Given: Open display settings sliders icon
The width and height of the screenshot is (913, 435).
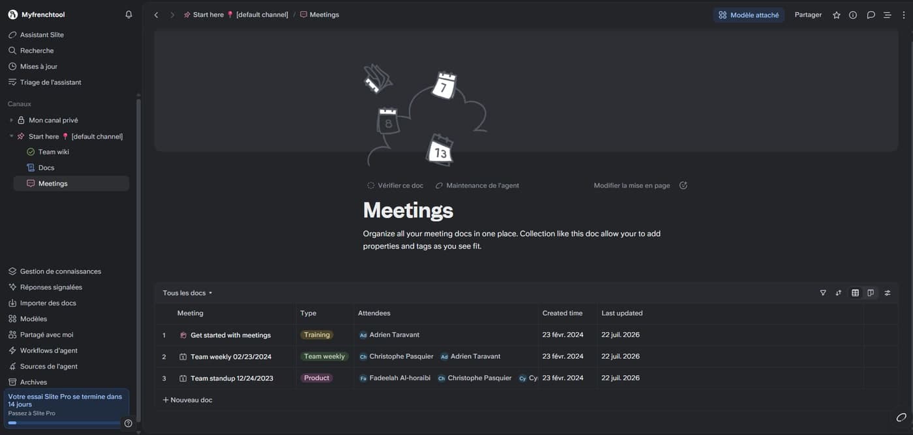Looking at the screenshot, I should point(888,293).
